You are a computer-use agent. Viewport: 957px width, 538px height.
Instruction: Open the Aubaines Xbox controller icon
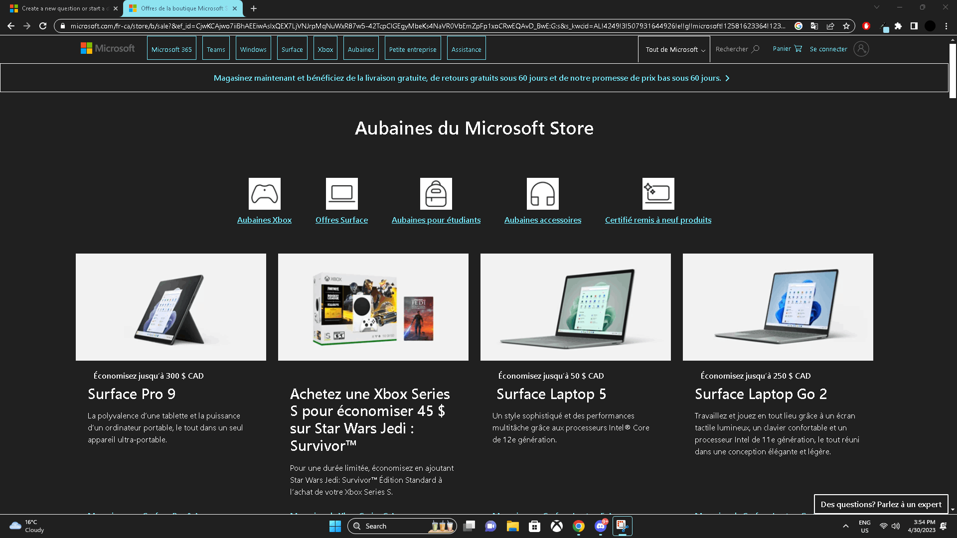tap(265, 194)
